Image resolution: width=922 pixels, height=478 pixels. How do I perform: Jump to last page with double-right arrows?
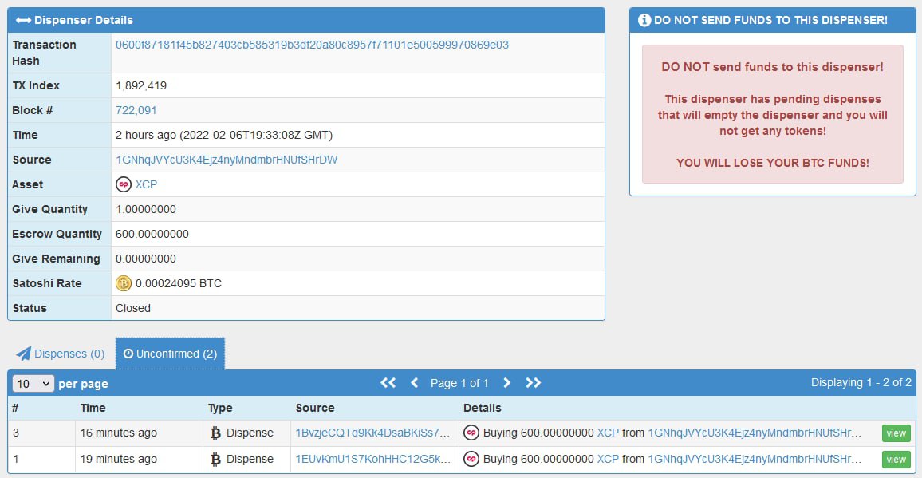tap(534, 382)
